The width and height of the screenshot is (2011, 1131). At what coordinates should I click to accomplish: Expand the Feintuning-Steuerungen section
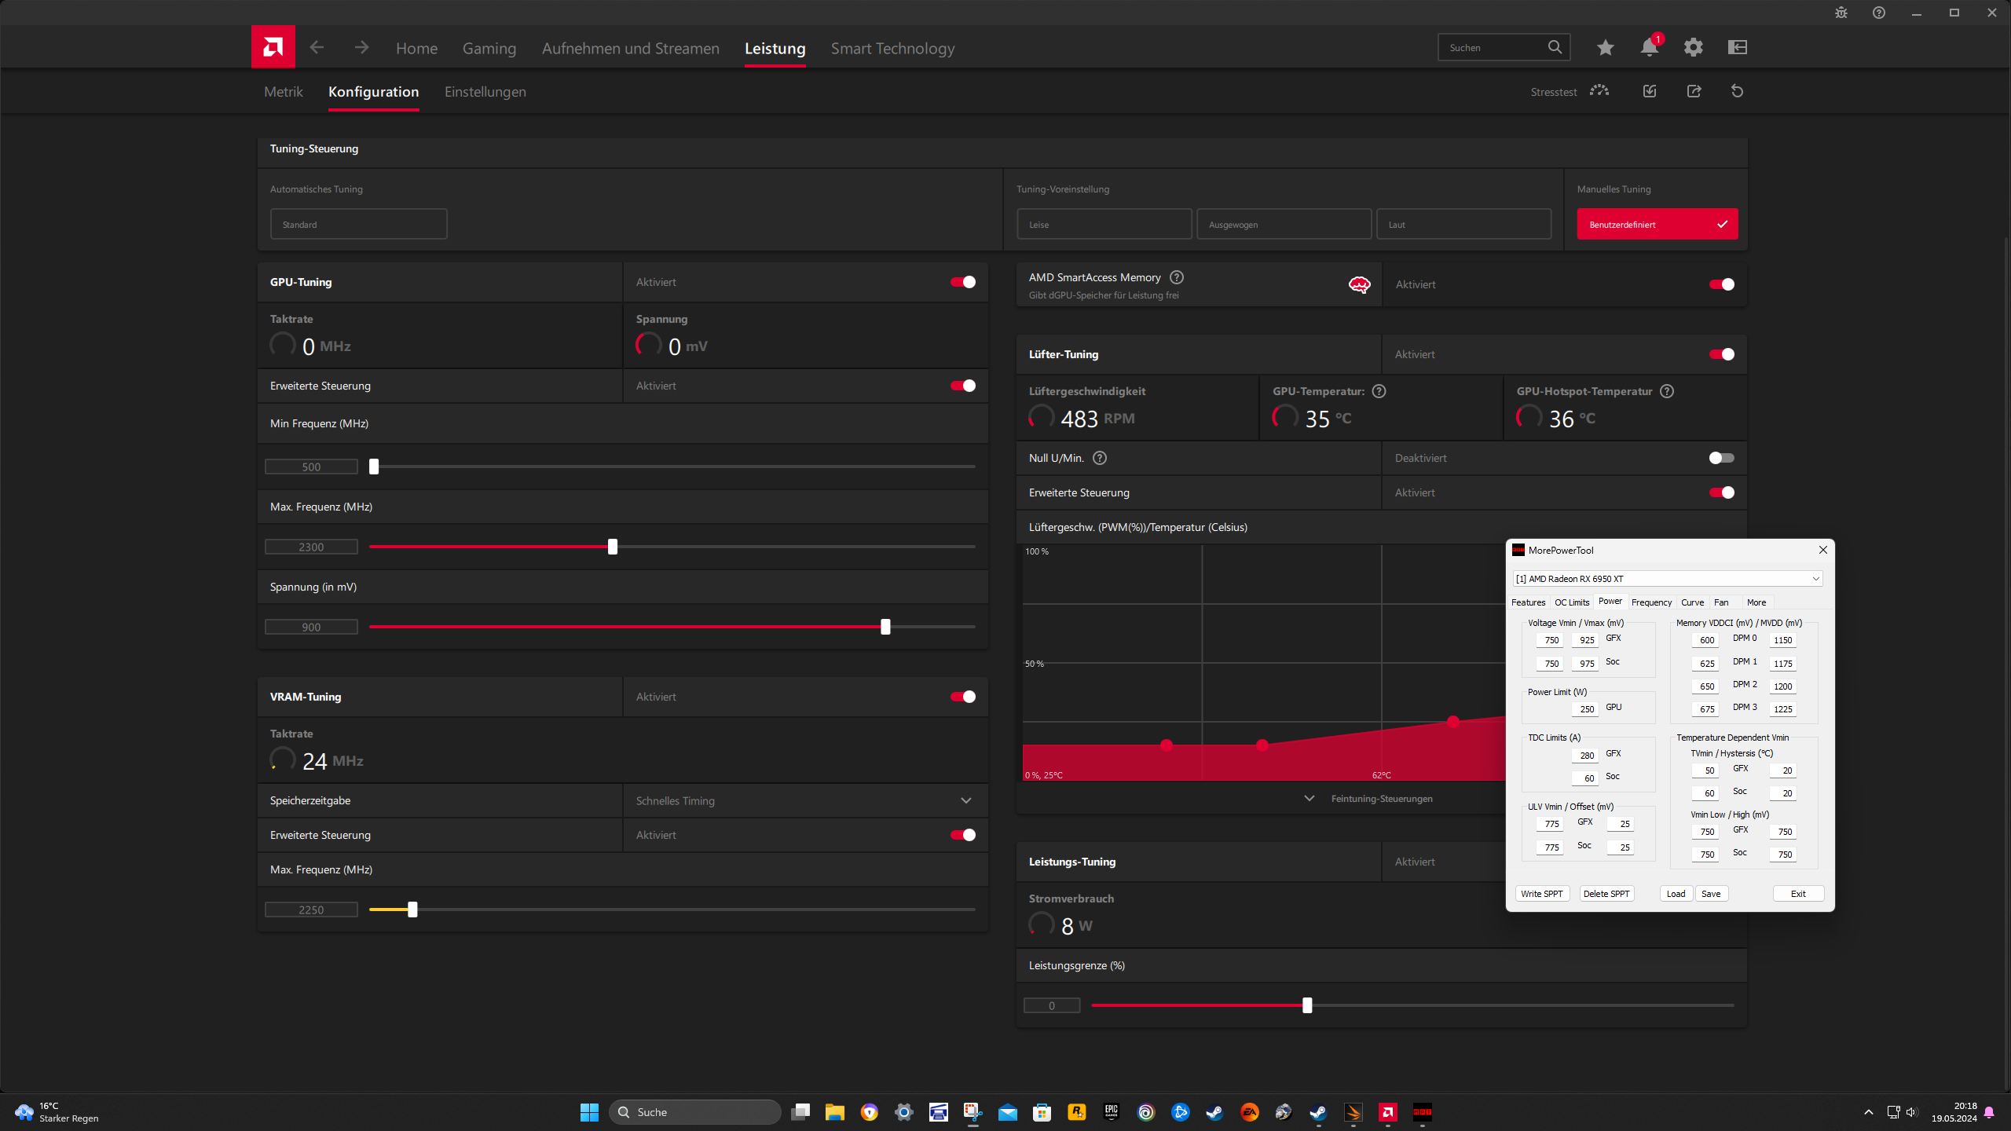pos(1380,799)
